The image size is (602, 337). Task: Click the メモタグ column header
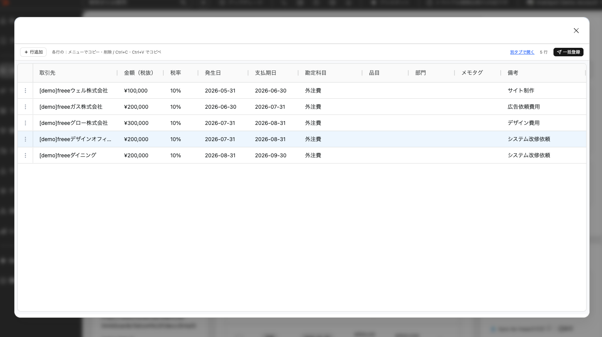(478, 73)
